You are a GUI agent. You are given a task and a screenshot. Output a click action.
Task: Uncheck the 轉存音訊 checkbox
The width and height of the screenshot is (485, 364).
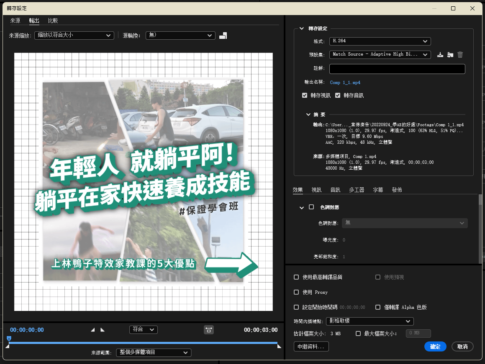point(338,95)
